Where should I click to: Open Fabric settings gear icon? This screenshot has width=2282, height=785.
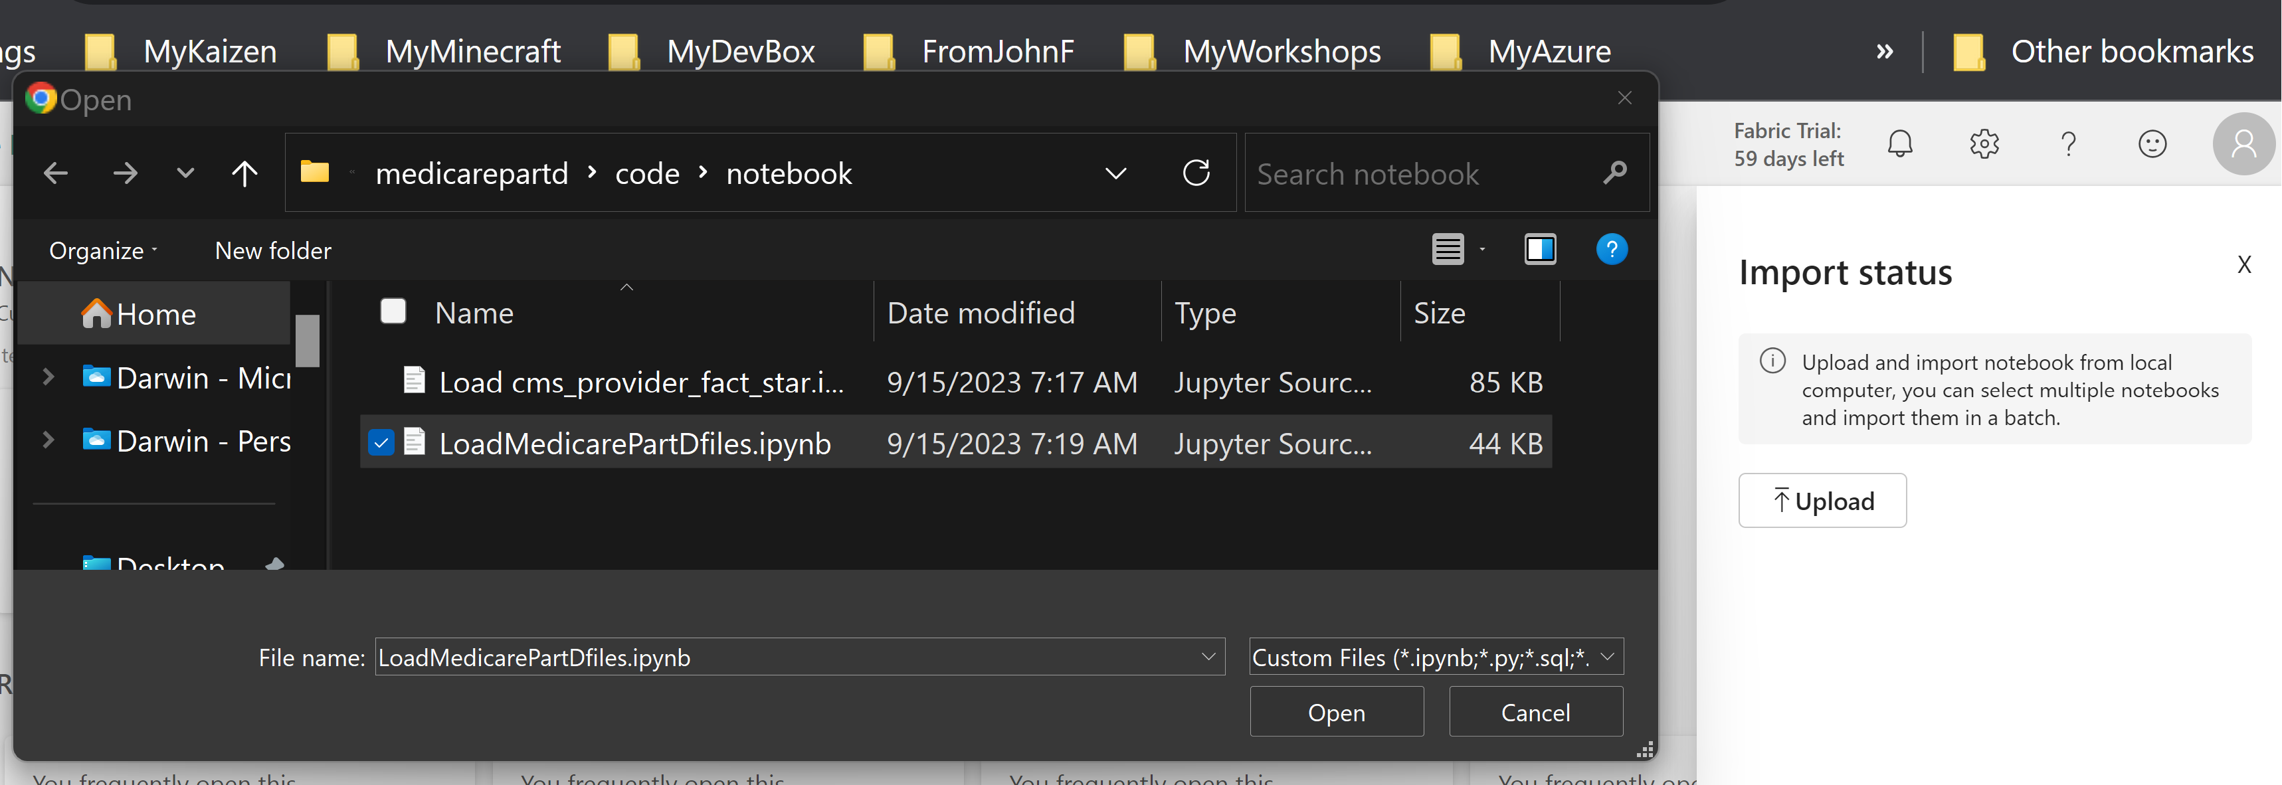pos(1984,143)
